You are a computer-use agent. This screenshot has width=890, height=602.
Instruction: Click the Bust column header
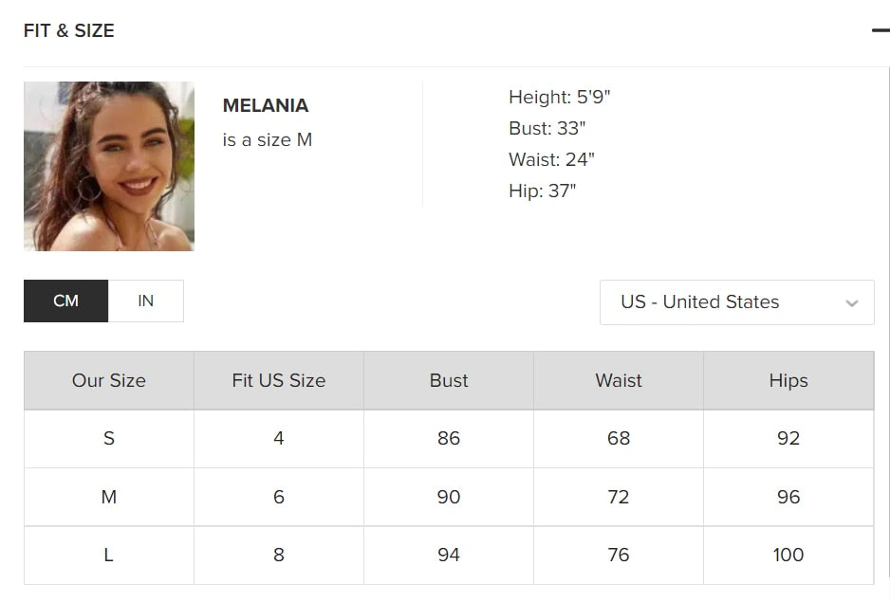449,380
